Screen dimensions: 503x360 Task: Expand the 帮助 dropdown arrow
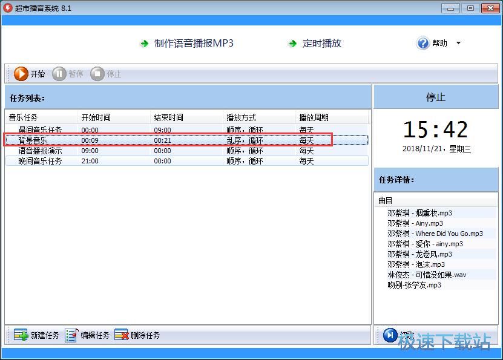pos(458,43)
